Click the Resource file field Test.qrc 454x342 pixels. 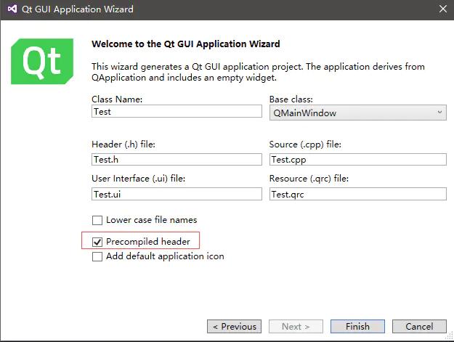[358, 194]
